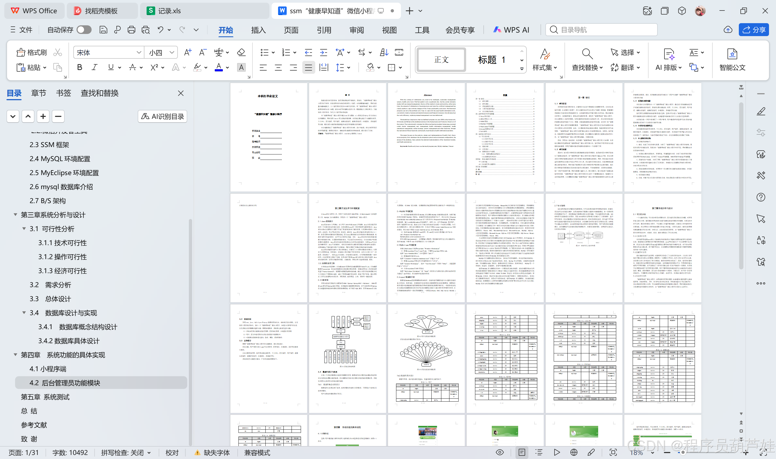The image size is (776, 459).
Task: Click the Italic formatting icon
Action: coord(95,67)
